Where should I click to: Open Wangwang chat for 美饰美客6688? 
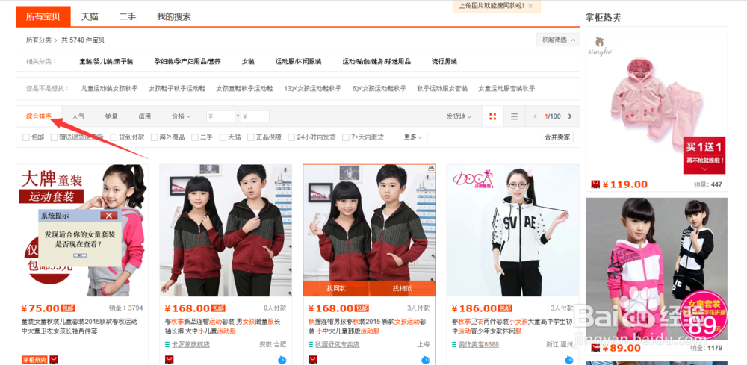[x=569, y=360]
